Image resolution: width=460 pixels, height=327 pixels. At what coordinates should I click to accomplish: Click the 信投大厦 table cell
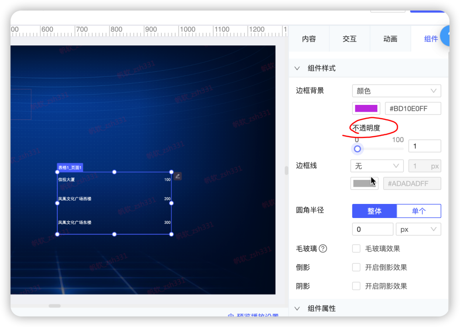click(66, 179)
